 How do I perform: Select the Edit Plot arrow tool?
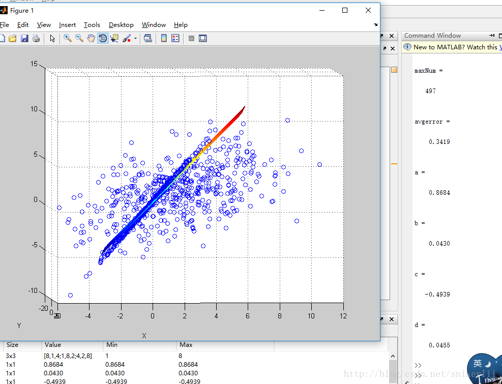[x=52, y=39]
